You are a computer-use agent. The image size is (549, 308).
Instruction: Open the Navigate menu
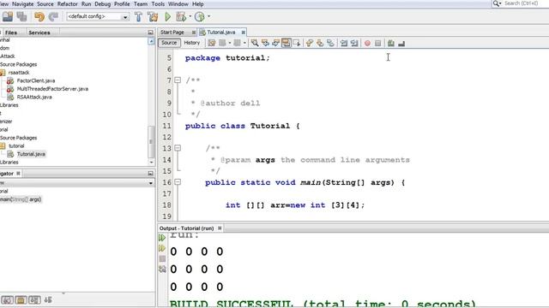pyautogui.click(x=23, y=3)
